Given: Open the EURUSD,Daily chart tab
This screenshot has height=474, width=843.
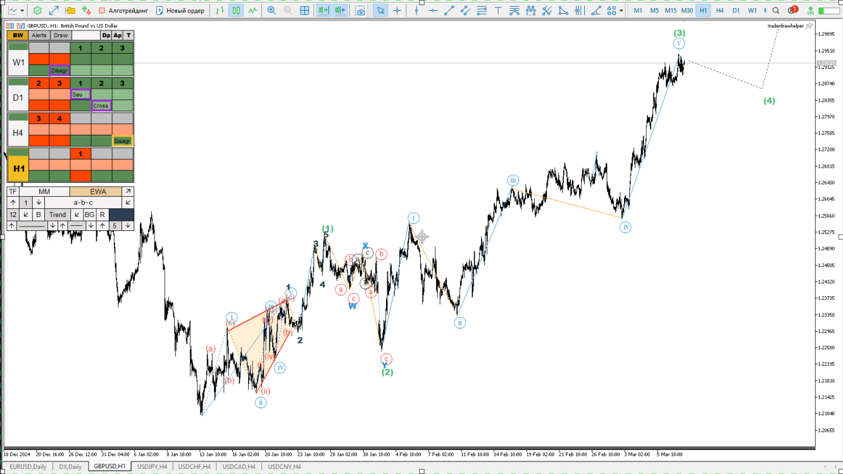Looking at the screenshot, I should 27,466.
